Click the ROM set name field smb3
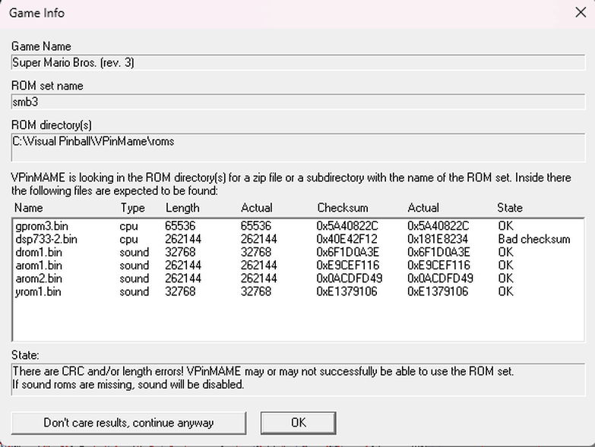This screenshot has width=595, height=447. [298, 102]
